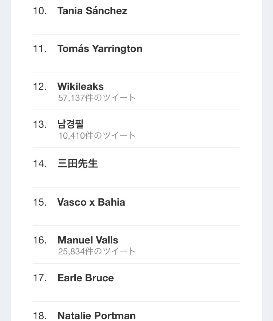This screenshot has height=321, width=273.
Task: Open the Manuel Valls trending topic
Action: (88, 240)
